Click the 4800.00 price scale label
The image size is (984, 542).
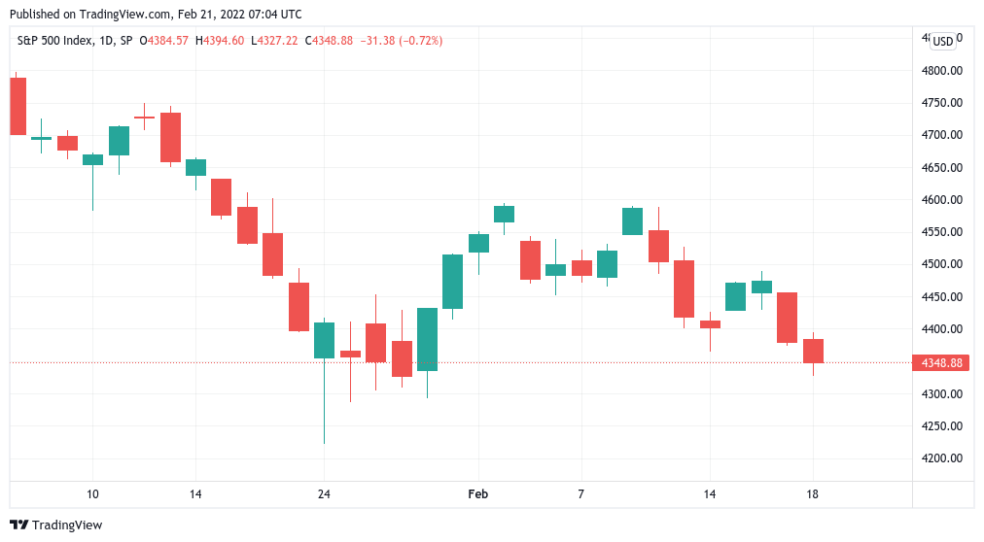pos(941,71)
